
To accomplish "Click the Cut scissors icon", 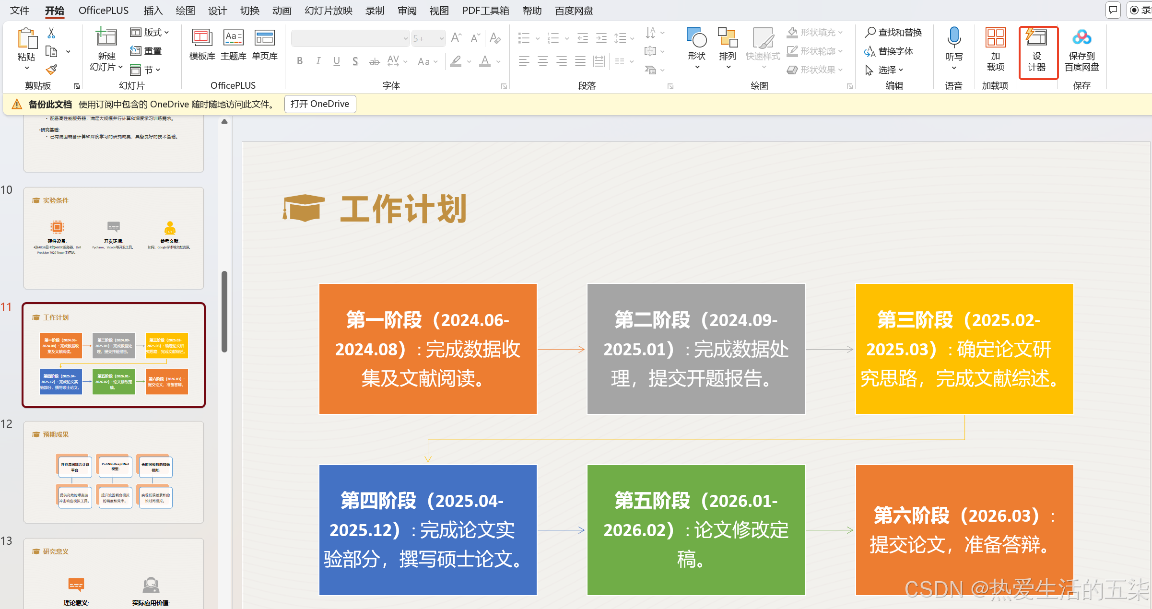I will pos(51,33).
